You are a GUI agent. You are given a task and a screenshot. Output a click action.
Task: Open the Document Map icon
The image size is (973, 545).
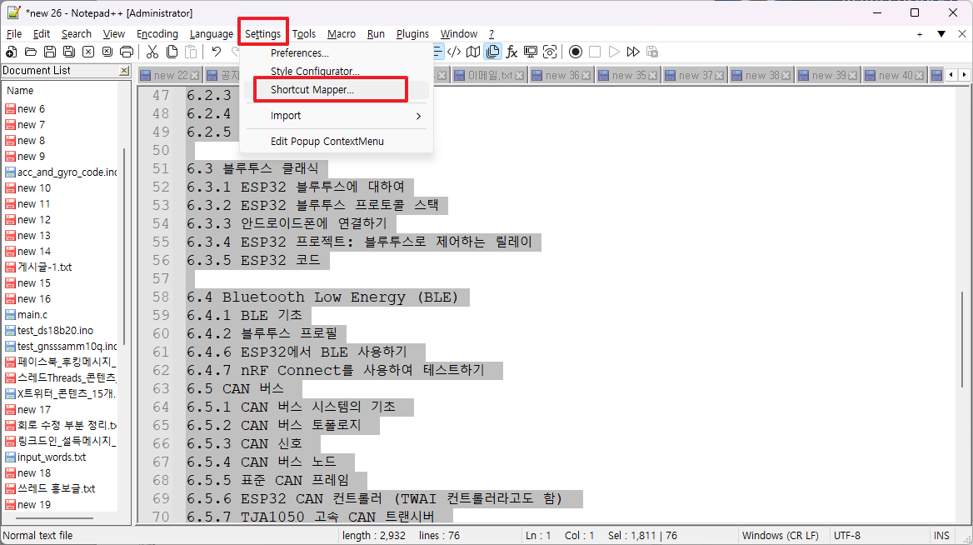[473, 52]
